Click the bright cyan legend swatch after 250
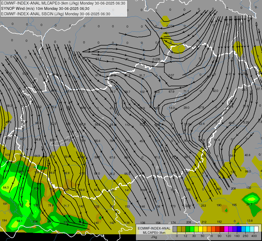 [248, 229]
